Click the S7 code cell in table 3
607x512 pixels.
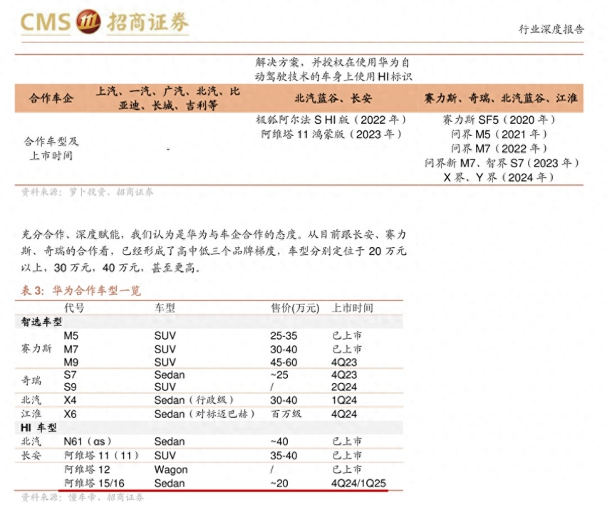tap(70, 375)
